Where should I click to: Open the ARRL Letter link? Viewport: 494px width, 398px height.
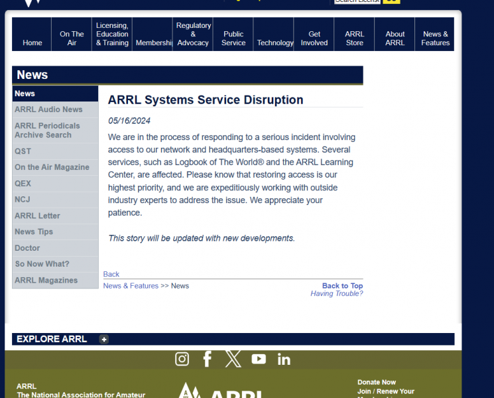pyautogui.click(x=55, y=216)
